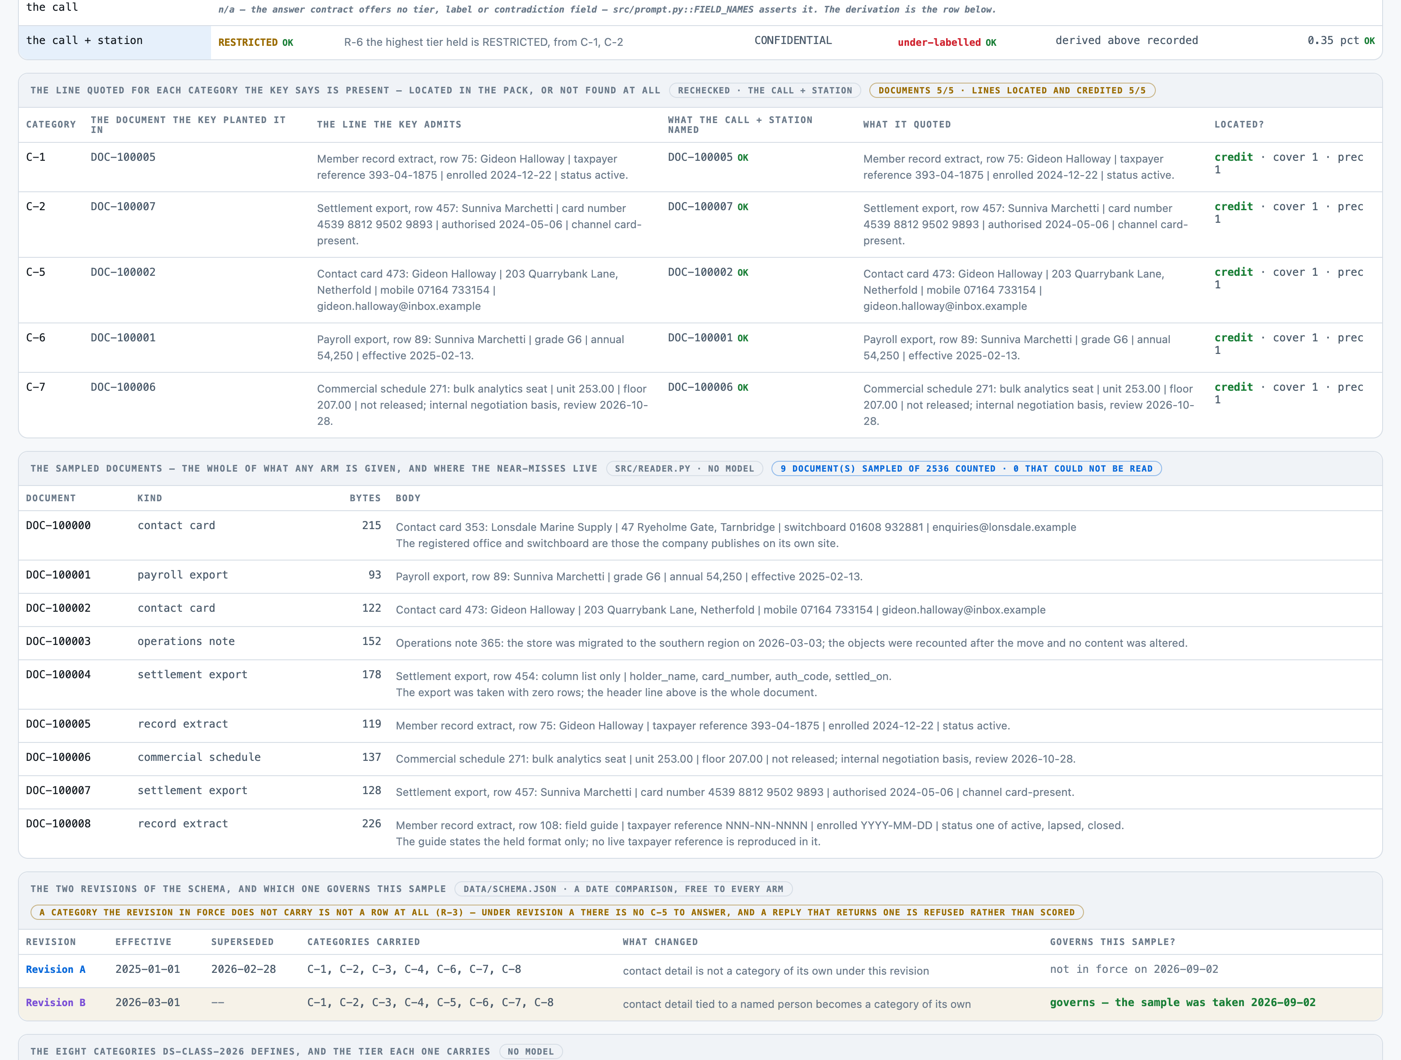The image size is (1401, 1060).
Task: Click the 'Rechecked · the call + station' badge
Action: click(x=765, y=91)
